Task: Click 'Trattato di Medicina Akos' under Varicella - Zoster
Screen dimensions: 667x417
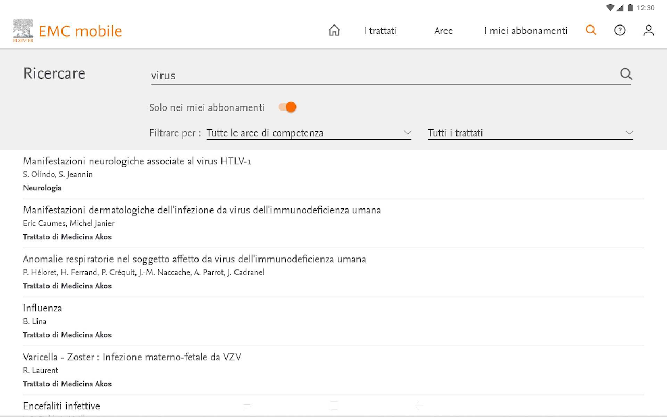Action: coord(67,384)
